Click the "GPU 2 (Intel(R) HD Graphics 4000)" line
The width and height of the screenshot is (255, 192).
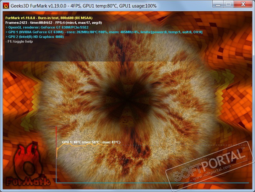pos(35,37)
